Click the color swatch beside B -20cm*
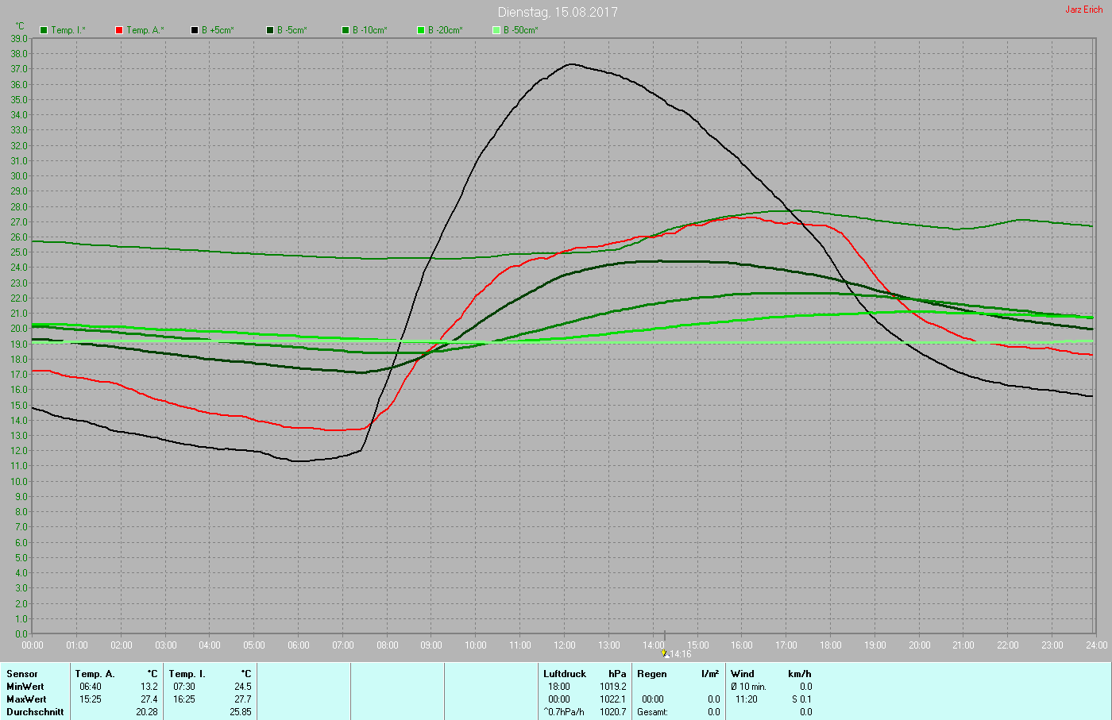 [x=421, y=30]
